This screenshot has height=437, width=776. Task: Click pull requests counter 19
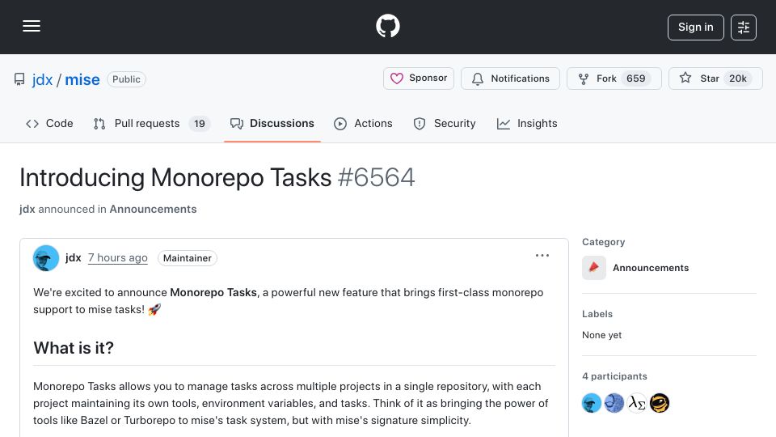pyautogui.click(x=200, y=124)
